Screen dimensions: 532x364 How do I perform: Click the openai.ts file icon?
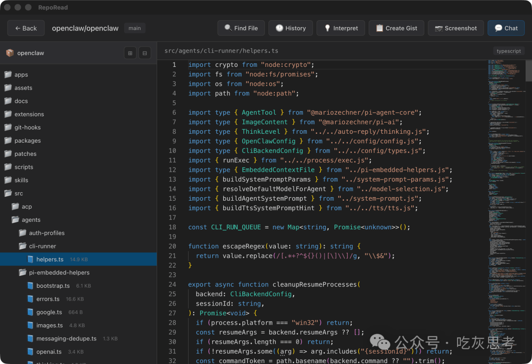30,352
